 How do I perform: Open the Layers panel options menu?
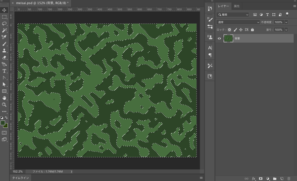click(295, 6)
